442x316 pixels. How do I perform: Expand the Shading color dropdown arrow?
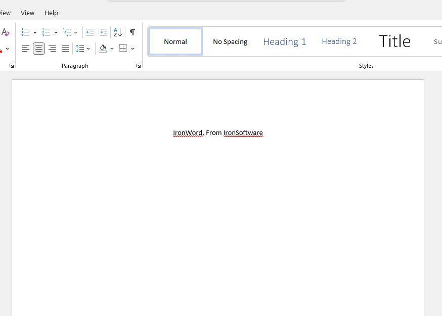[x=112, y=49]
